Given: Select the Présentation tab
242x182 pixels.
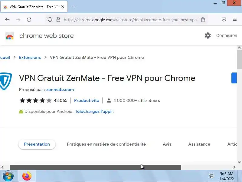Looking at the screenshot, I should (37, 144).
